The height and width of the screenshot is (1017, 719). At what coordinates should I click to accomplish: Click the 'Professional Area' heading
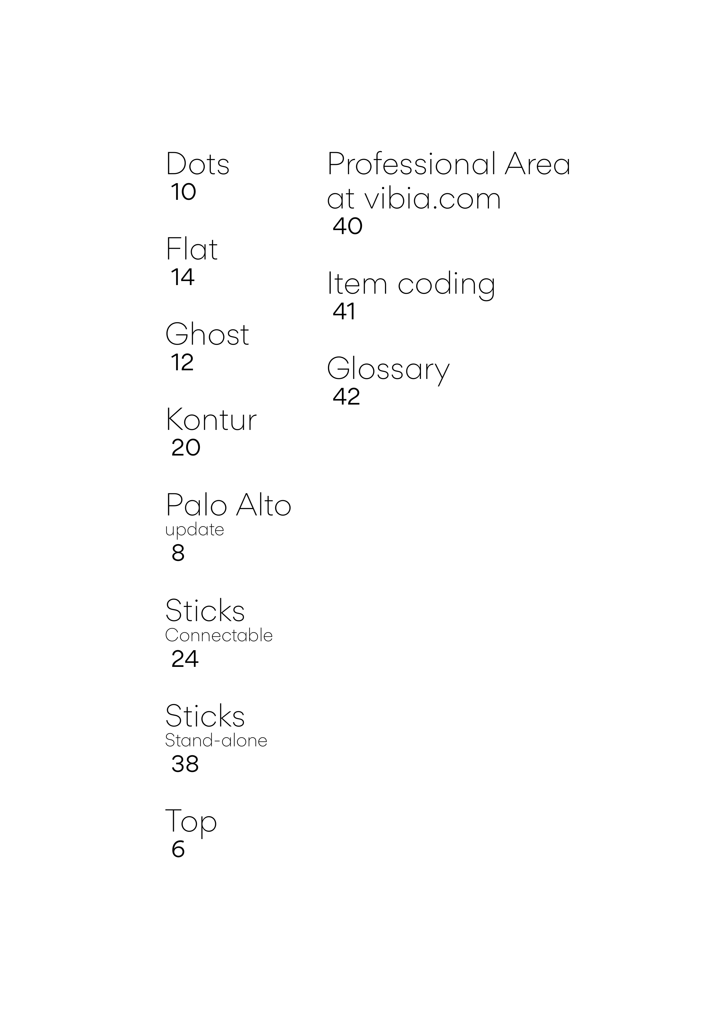pyautogui.click(x=449, y=164)
